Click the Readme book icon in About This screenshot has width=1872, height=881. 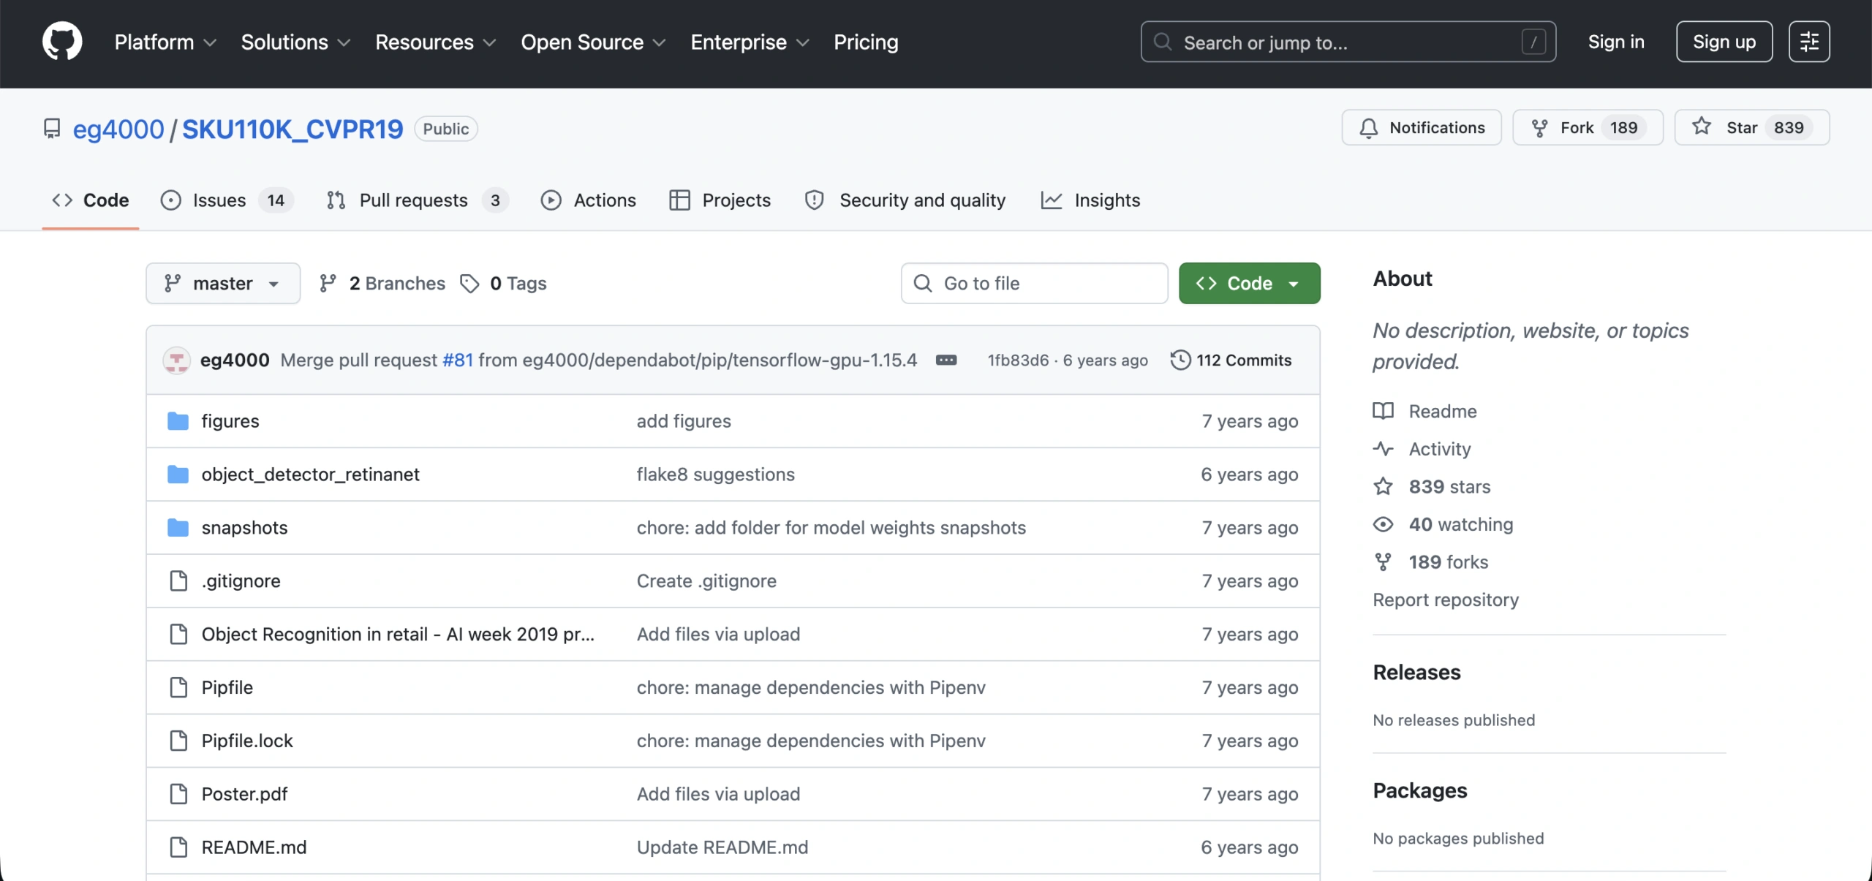click(x=1383, y=411)
